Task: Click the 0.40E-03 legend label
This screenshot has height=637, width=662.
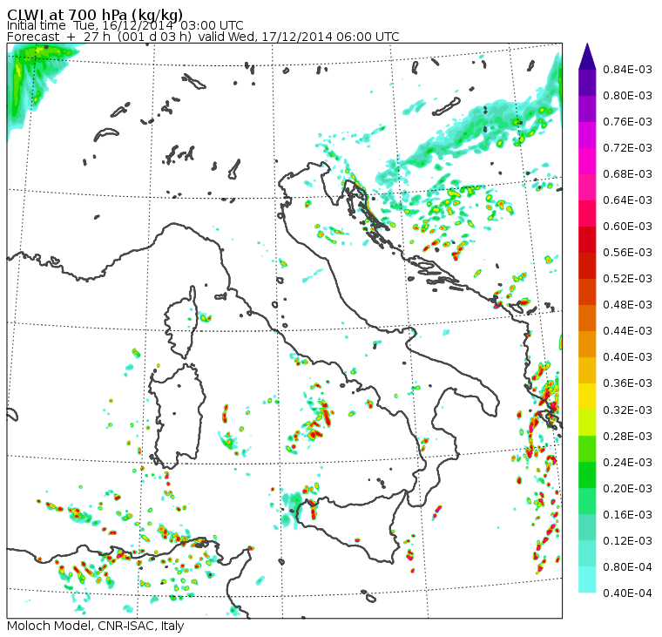Action: (627, 357)
